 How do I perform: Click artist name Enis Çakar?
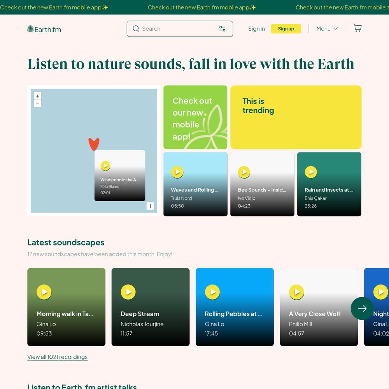[x=315, y=198]
